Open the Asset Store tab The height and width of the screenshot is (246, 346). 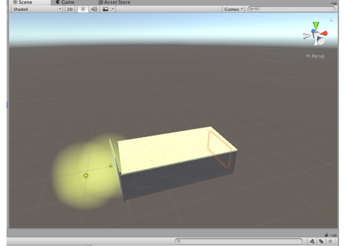tap(115, 2)
